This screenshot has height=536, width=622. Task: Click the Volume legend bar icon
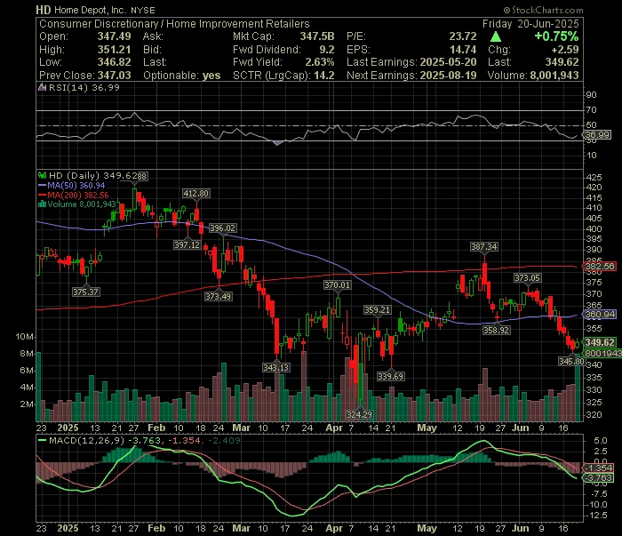[42, 204]
